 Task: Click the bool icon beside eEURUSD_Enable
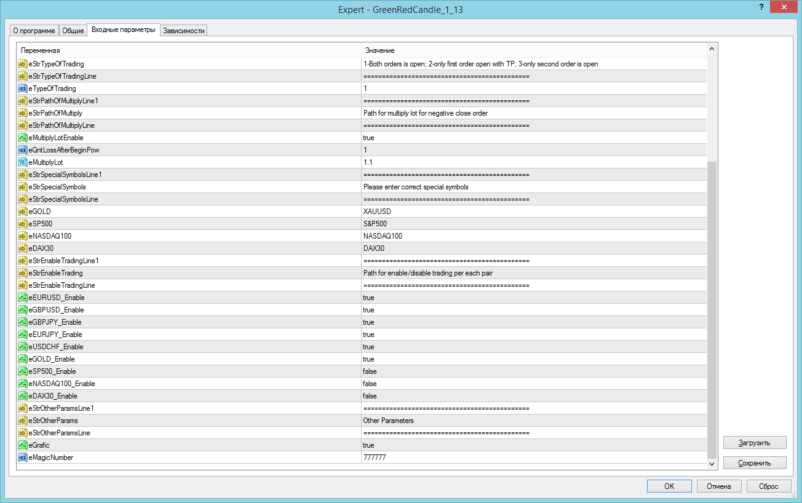click(23, 298)
